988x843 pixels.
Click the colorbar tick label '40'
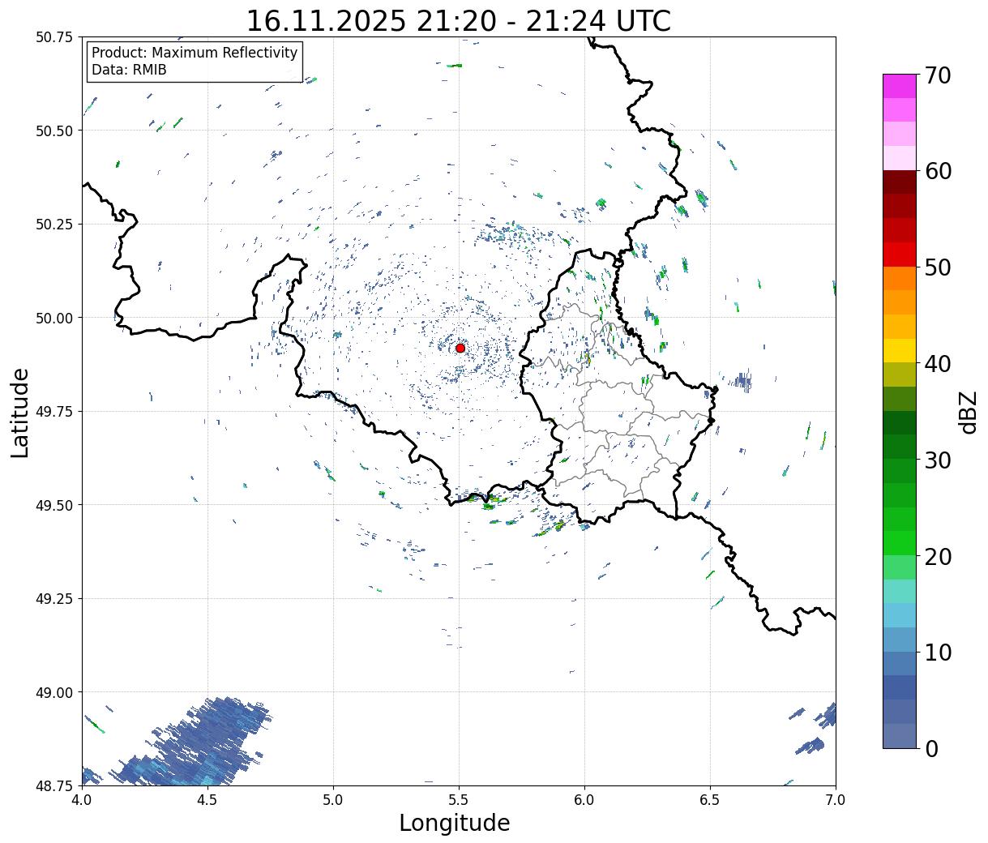[938, 364]
